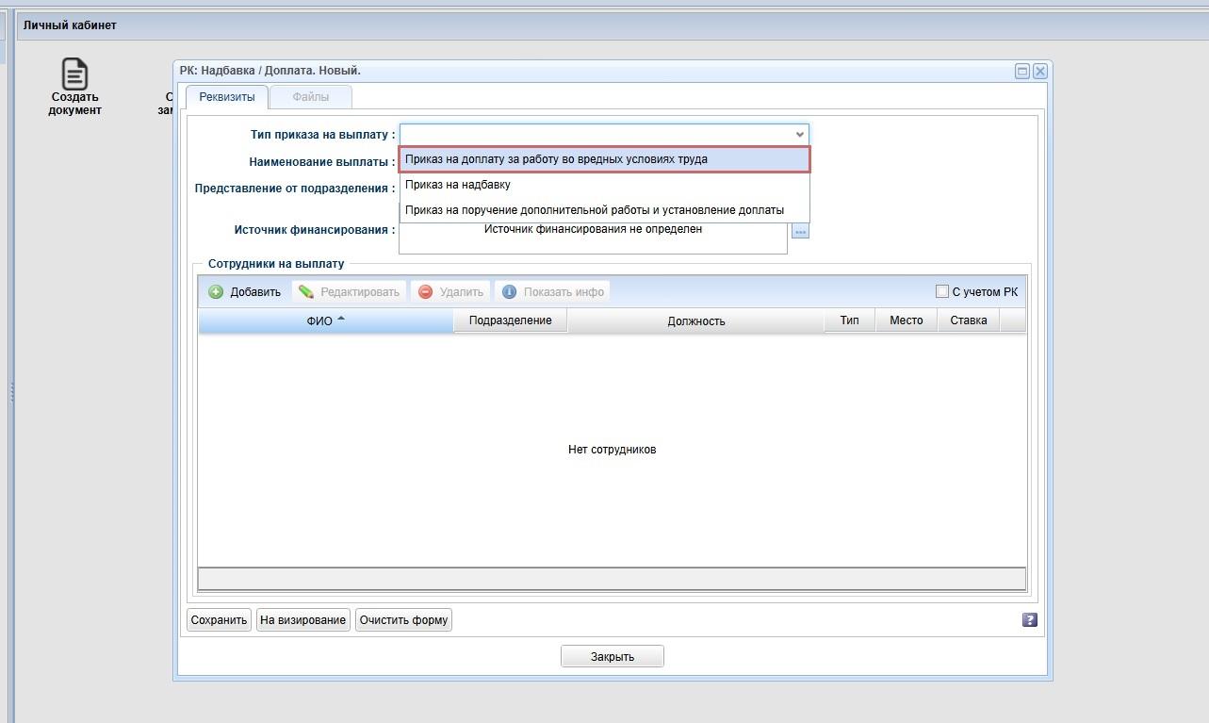
Task: Choose Приказ на поручение дополнительной работы option
Action: tap(604, 210)
